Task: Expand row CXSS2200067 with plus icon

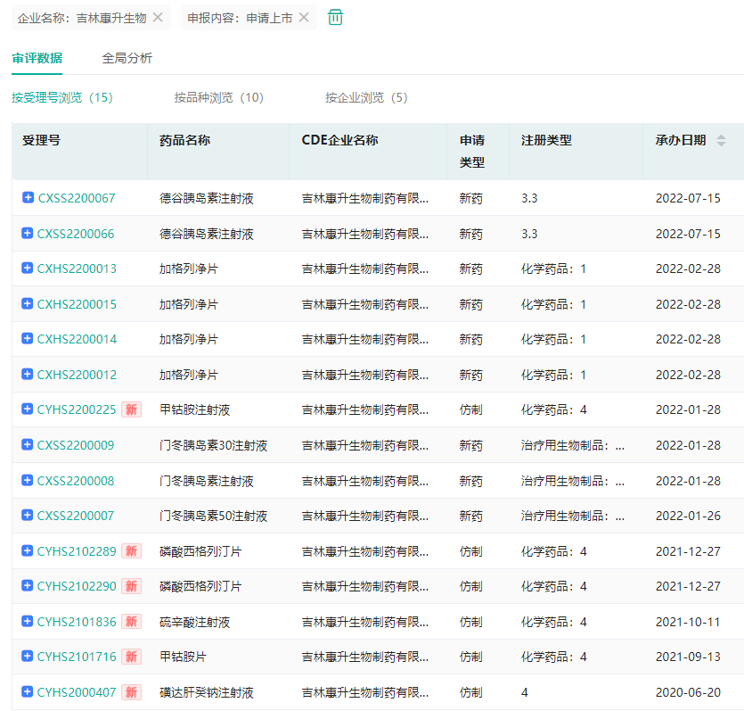Action: (x=28, y=198)
